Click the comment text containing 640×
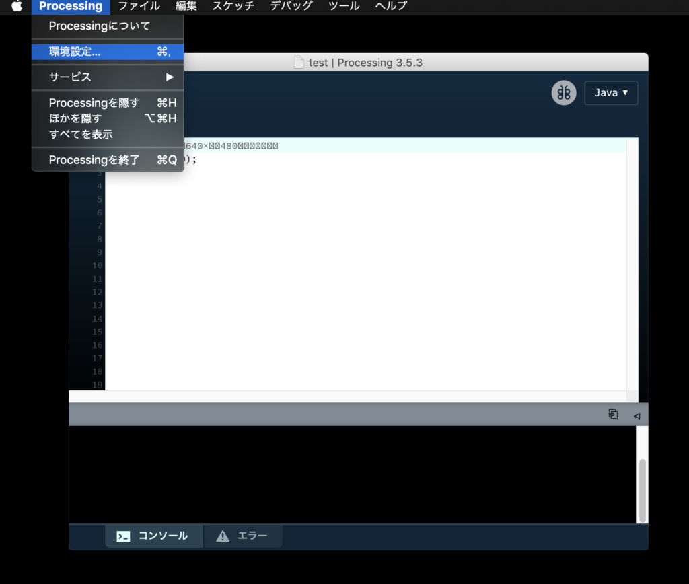 (x=231, y=146)
